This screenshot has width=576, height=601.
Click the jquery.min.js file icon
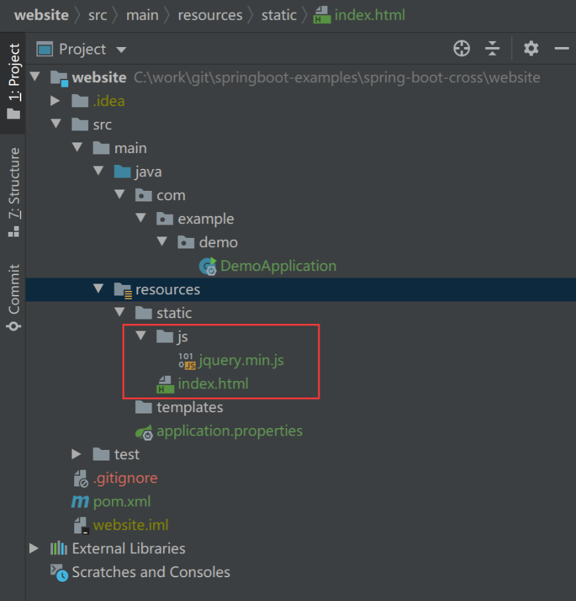click(187, 360)
